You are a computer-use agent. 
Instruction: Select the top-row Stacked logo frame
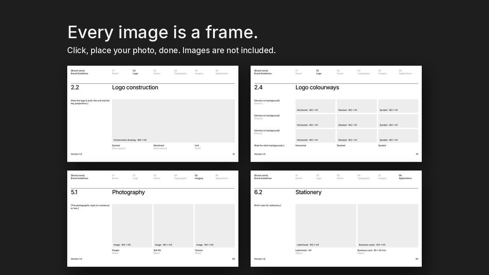[357, 106]
